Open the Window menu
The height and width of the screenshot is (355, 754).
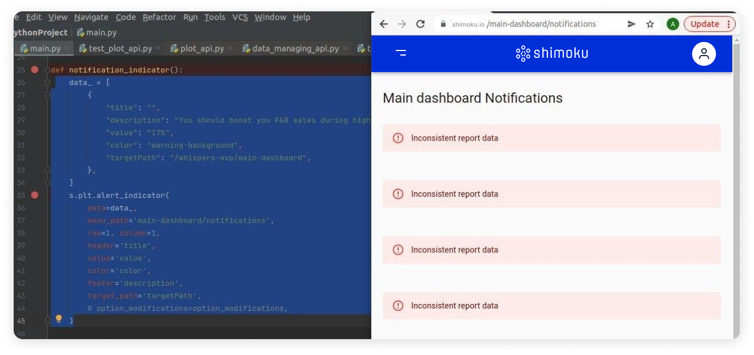tap(270, 17)
